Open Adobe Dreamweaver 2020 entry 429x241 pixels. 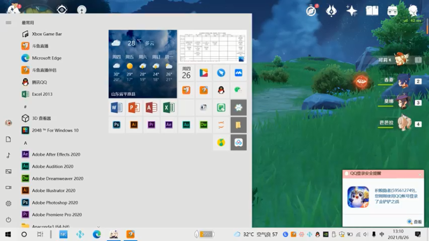52,178
